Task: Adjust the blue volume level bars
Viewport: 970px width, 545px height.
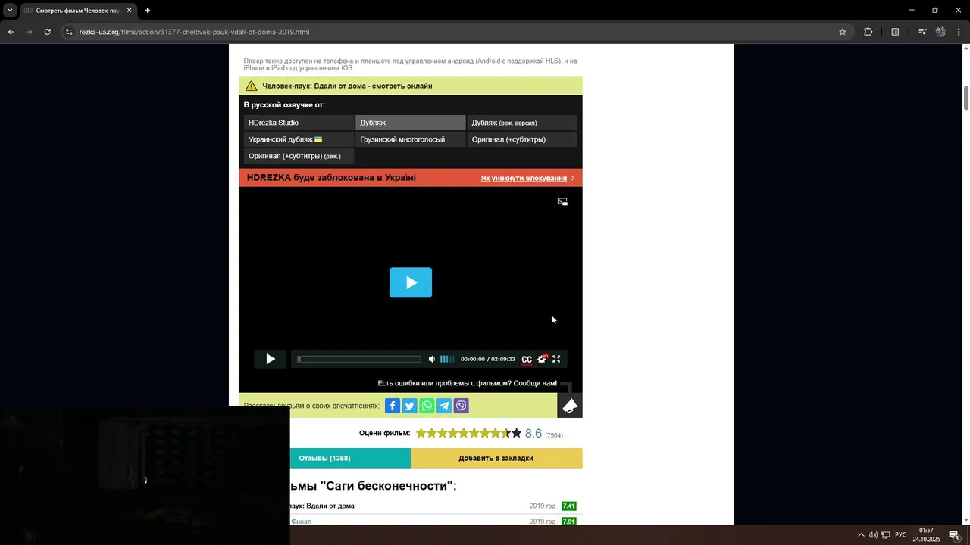Action: coord(447,359)
